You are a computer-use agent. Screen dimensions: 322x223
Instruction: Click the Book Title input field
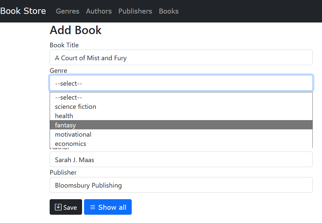click(x=181, y=57)
